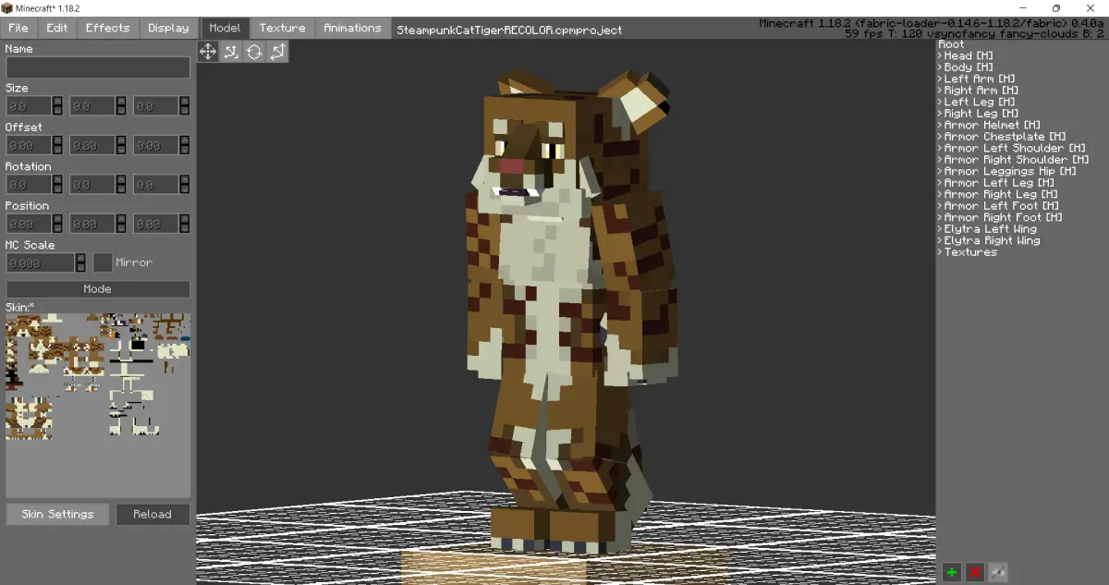This screenshot has height=585, width=1109.
Task: Open the Edit menu
Action: [x=57, y=28]
